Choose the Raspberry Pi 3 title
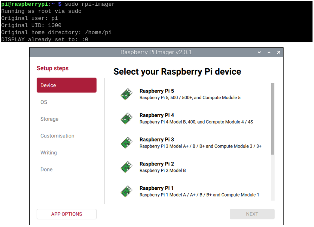Image resolution: width=314 pixels, height=227 pixels. (x=157, y=140)
